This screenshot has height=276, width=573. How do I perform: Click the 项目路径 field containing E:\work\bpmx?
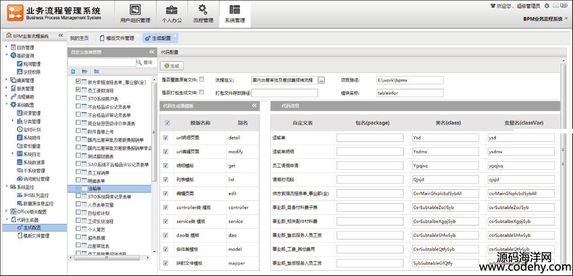click(x=410, y=80)
